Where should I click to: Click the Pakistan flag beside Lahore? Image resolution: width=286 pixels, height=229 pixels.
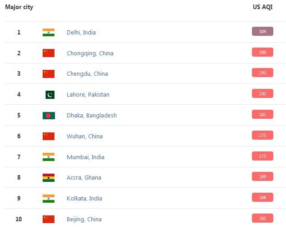[50, 95]
